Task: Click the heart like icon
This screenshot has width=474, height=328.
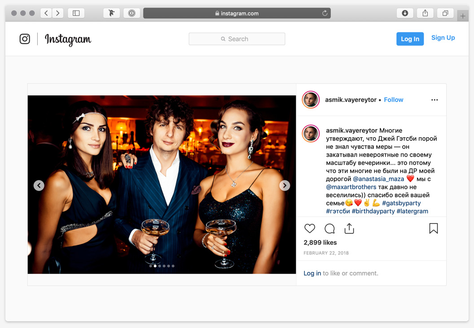Action: [310, 228]
